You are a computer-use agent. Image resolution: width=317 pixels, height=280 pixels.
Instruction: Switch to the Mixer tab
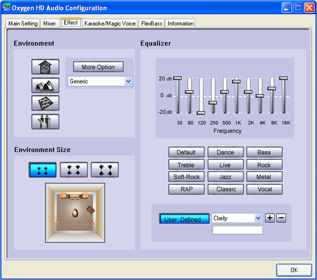49,23
